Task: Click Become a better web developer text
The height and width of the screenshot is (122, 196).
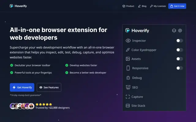Action: click(x=88, y=73)
